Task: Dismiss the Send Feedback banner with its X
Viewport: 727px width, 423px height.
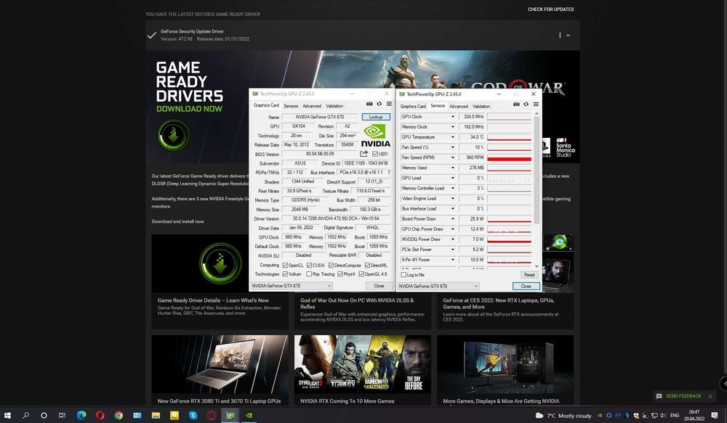Action: (x=710, y=396)
